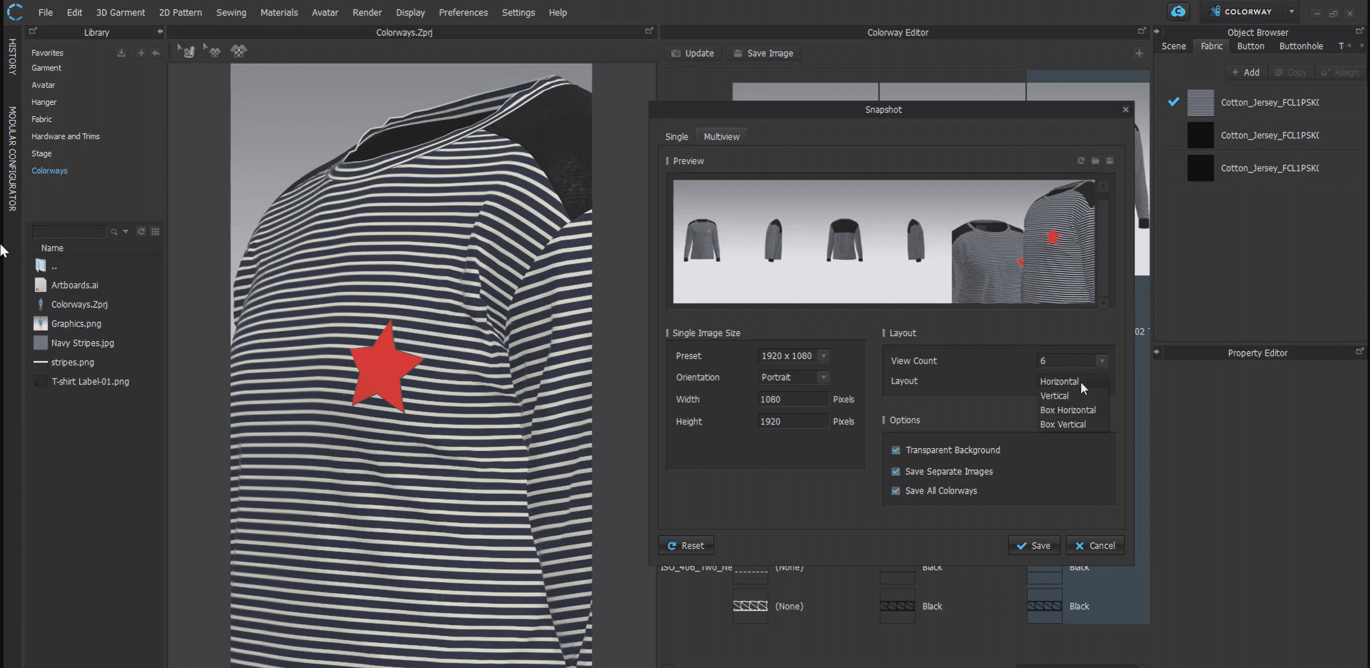Click the Width input field
This screenshot has width=1370, height=668.
click(x=793, y=399)
